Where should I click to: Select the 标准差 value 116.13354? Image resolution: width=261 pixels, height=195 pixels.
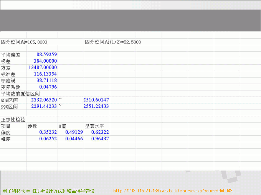pos(45,74)
